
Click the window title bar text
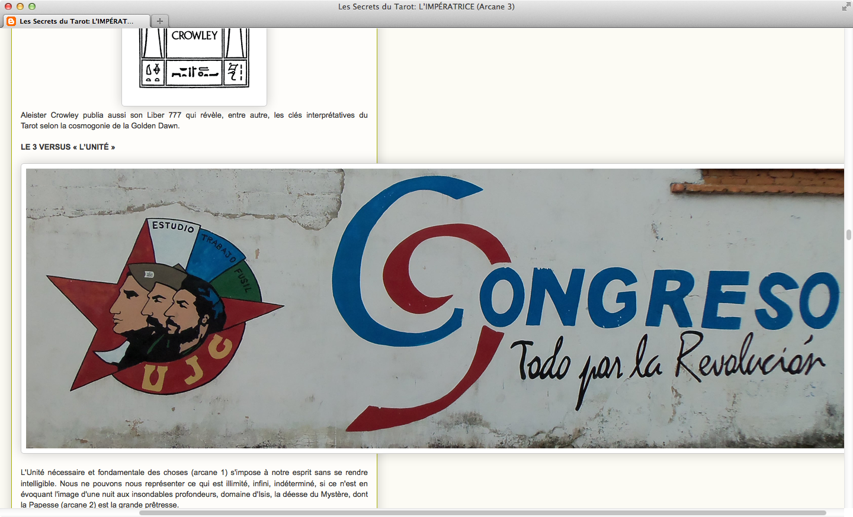coord(426,7)
